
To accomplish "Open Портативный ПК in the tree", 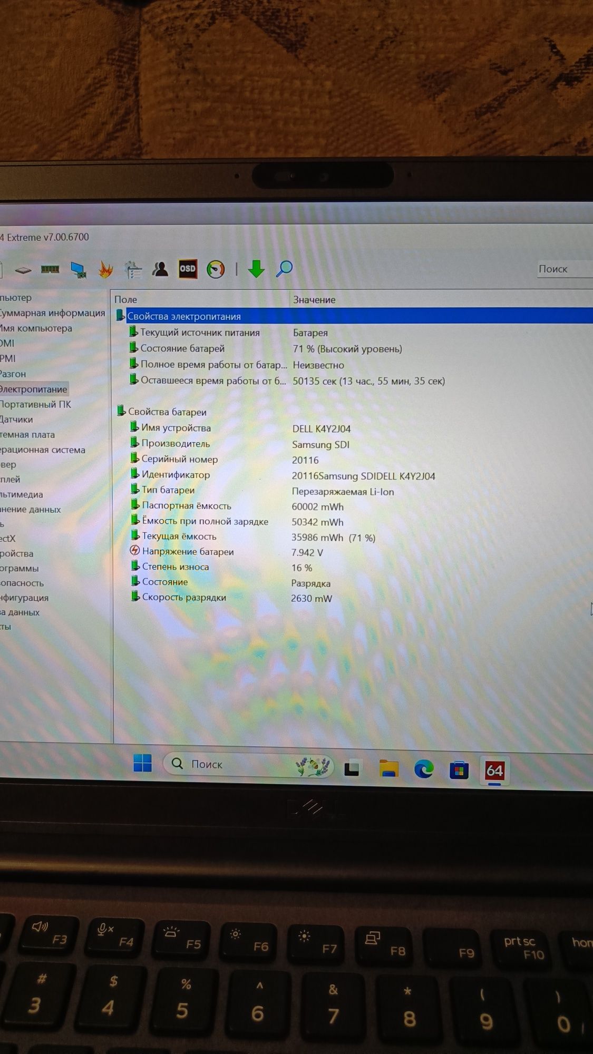I will coord(35,405).
